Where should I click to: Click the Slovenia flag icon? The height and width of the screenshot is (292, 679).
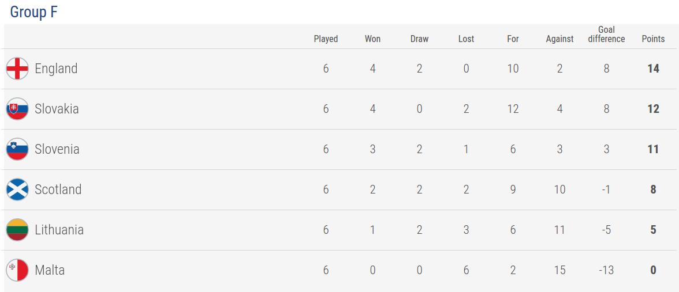pos(17,149)
